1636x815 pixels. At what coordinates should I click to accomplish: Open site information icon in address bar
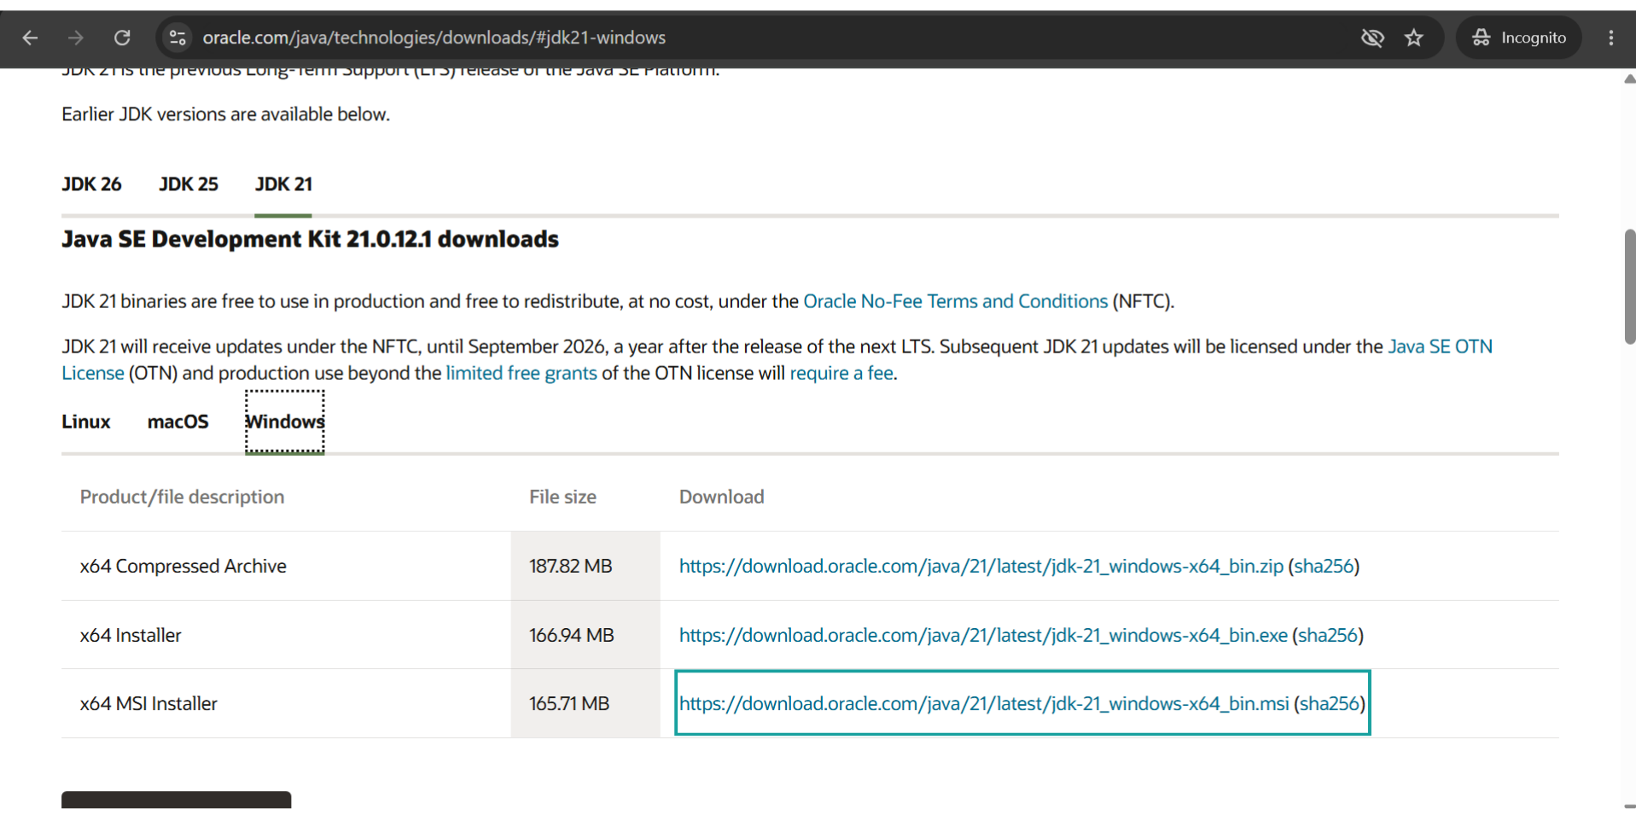[x=178, y=38]
